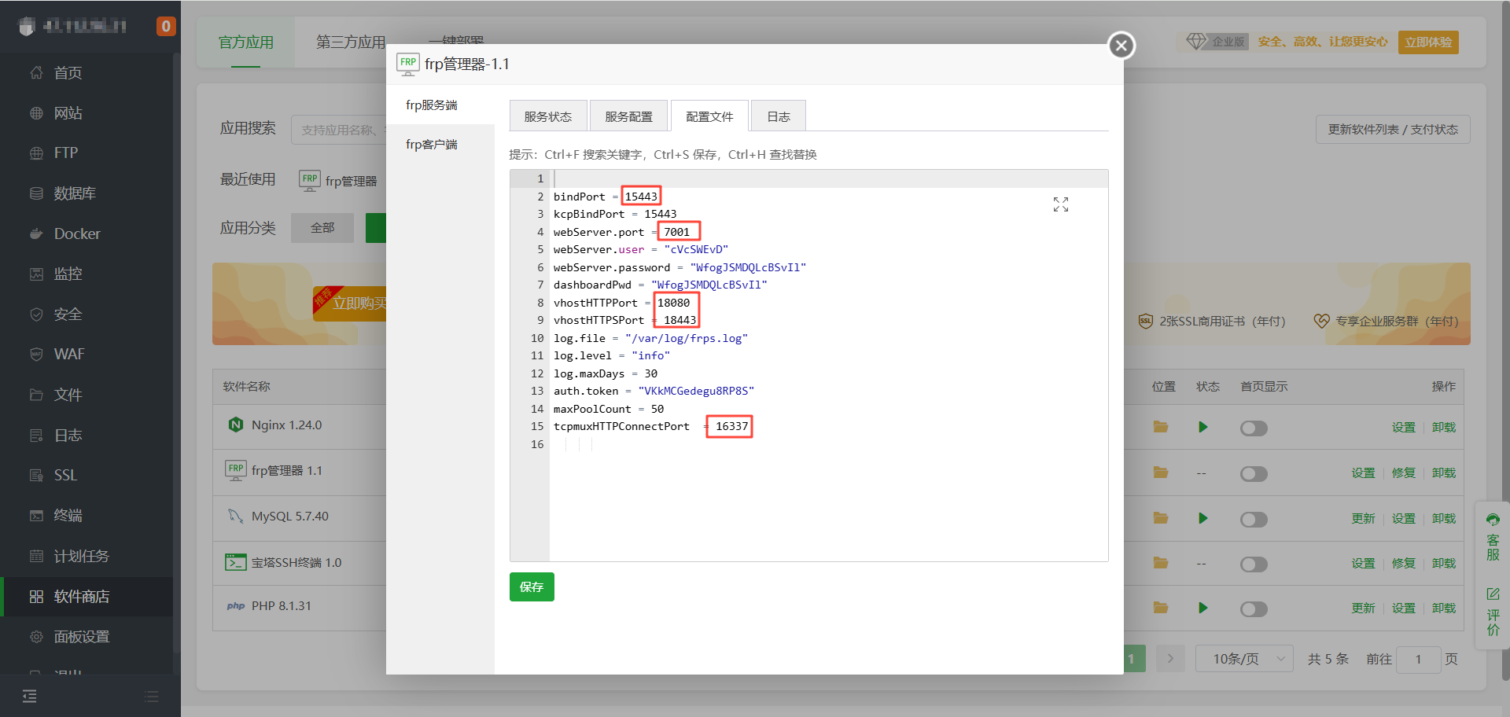Switch to the 第三方应用 tab
This screenshot has height=717, width=1510.
tap(351, 42)
